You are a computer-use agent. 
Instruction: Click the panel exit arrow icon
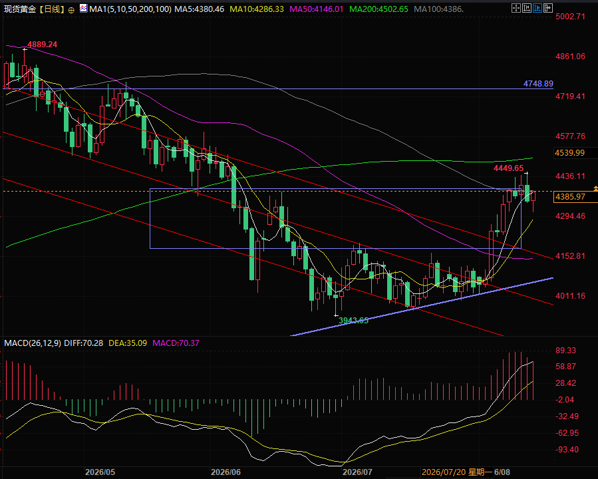tap(548, 7)
